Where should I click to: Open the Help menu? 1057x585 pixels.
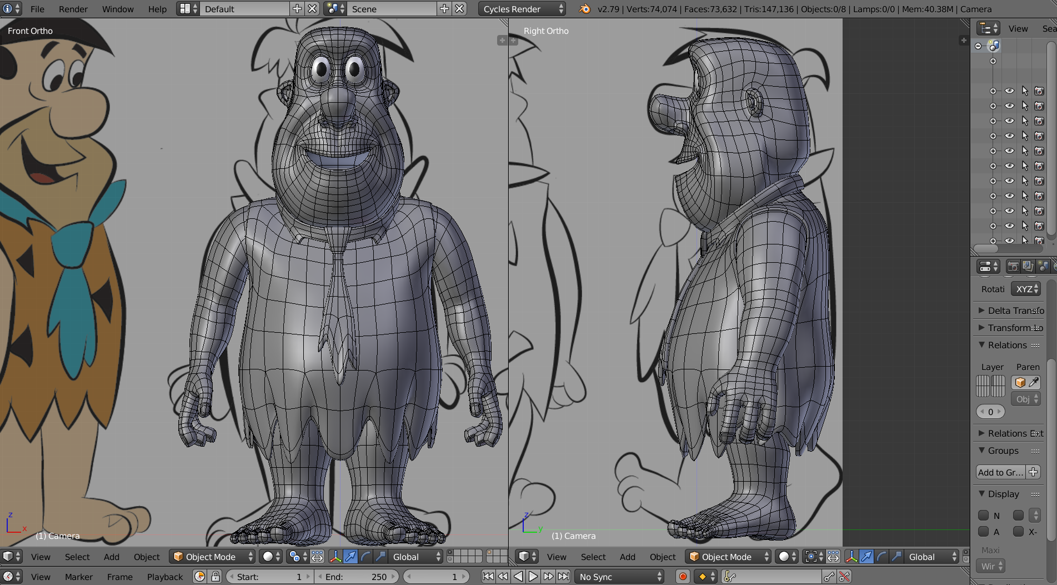157,9
